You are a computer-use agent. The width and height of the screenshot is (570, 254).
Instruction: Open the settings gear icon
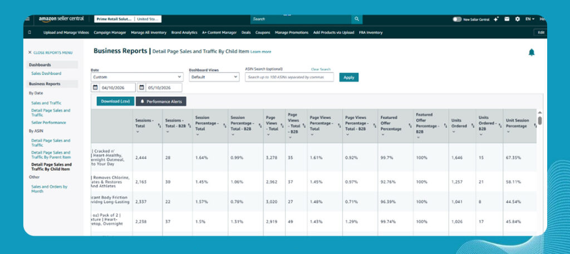[x=517, y=19]
